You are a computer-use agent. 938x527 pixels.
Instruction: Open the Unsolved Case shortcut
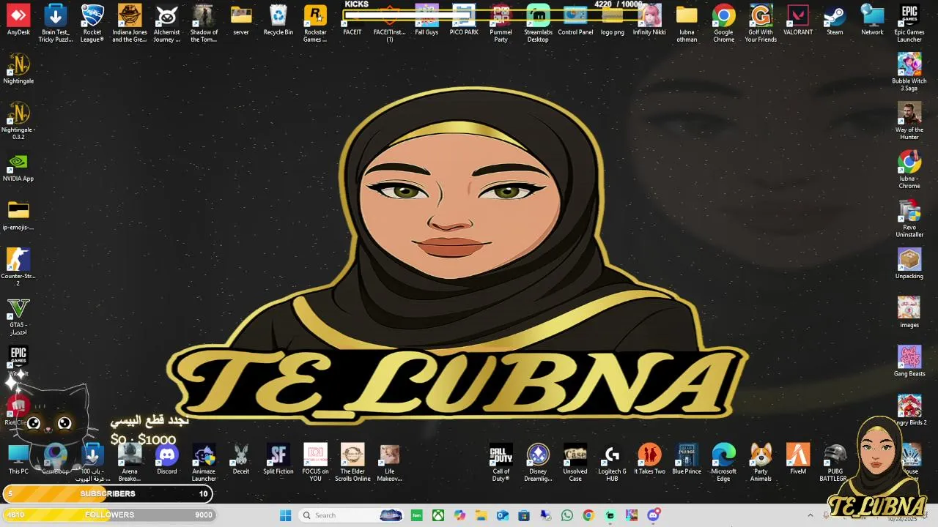(575, 463)
